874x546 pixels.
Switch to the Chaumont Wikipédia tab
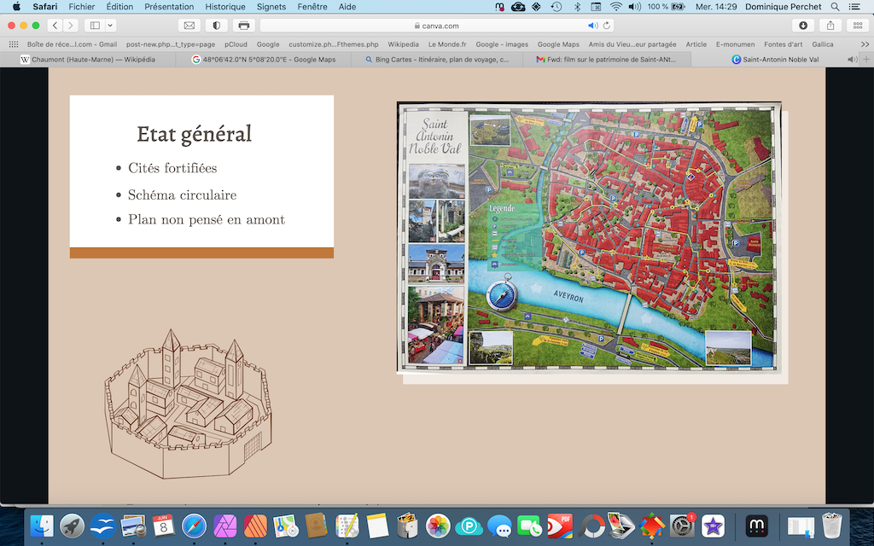pos(88,60)
